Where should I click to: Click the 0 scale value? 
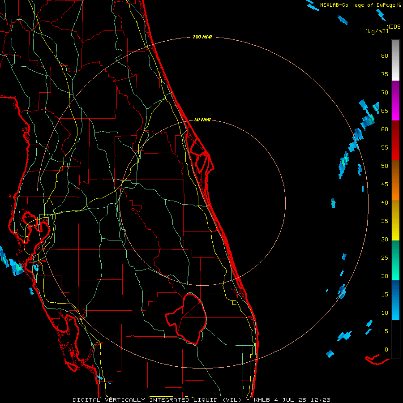[x=386, y=350]
